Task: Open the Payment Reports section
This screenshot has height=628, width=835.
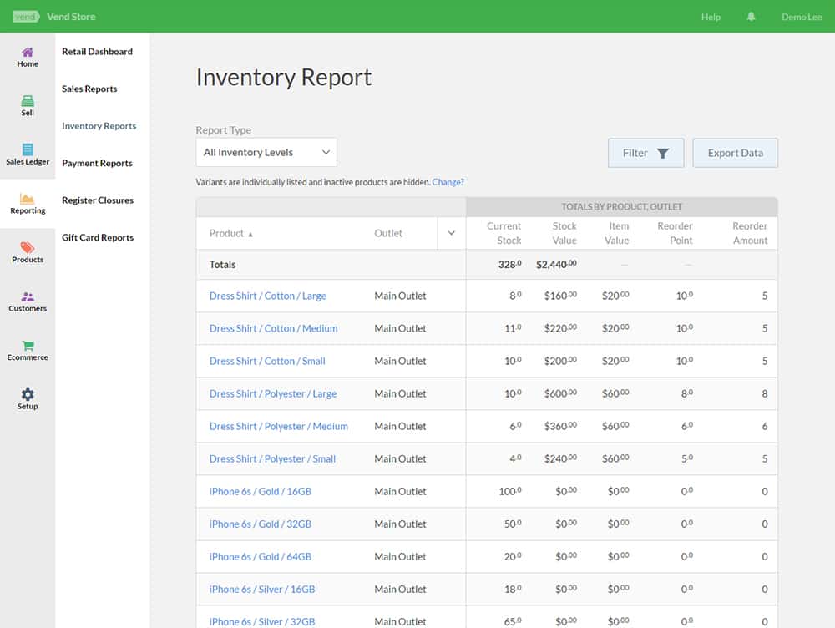Action: [95, 163]
